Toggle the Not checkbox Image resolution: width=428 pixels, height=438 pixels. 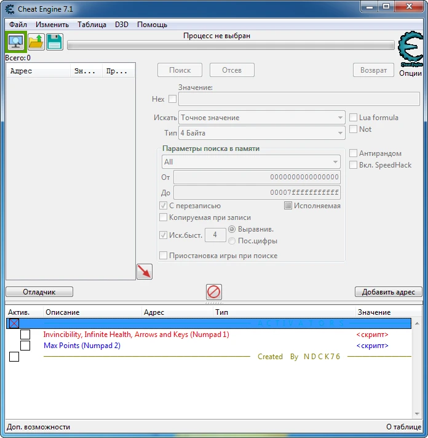[x=353, y=129]
